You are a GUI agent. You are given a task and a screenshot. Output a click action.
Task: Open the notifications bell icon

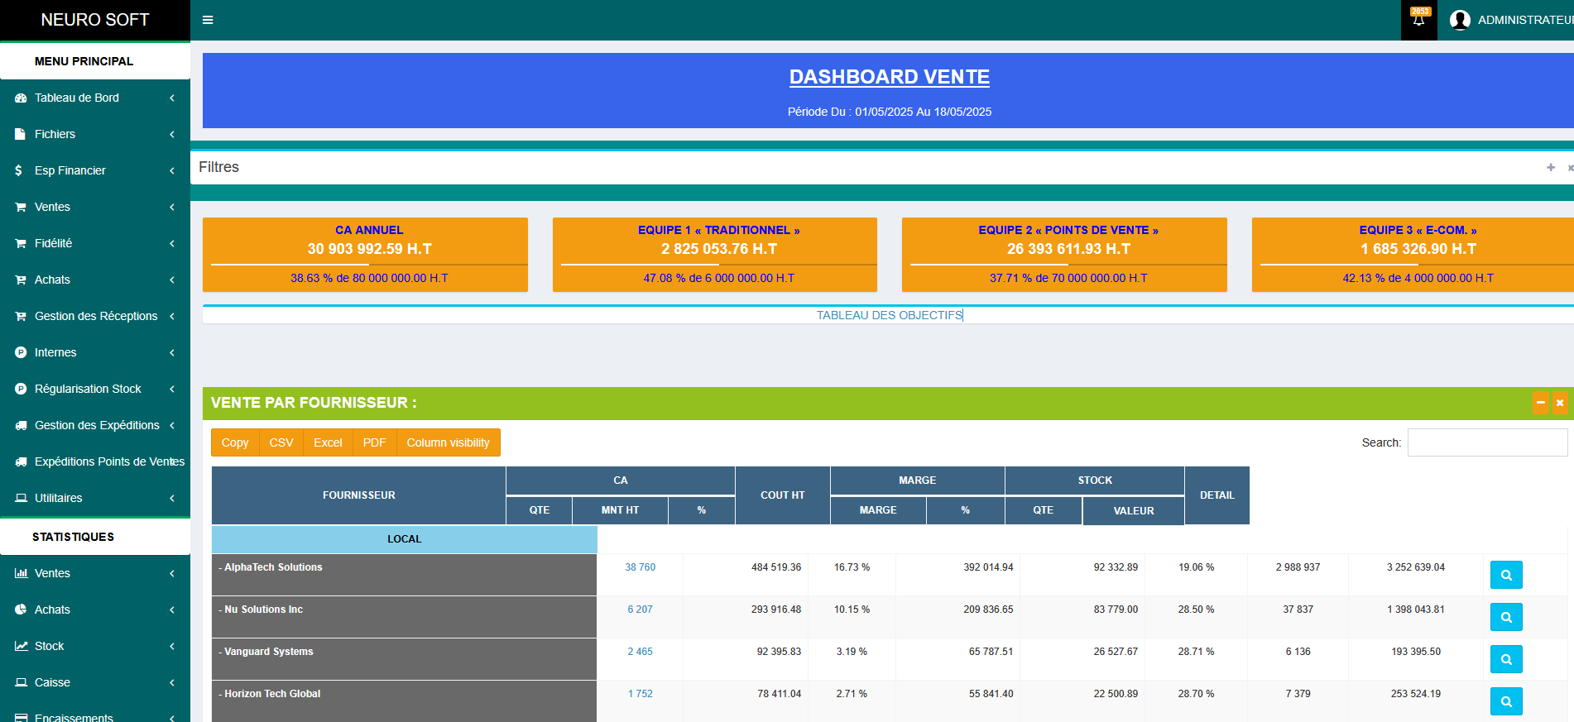(1418, 20)
